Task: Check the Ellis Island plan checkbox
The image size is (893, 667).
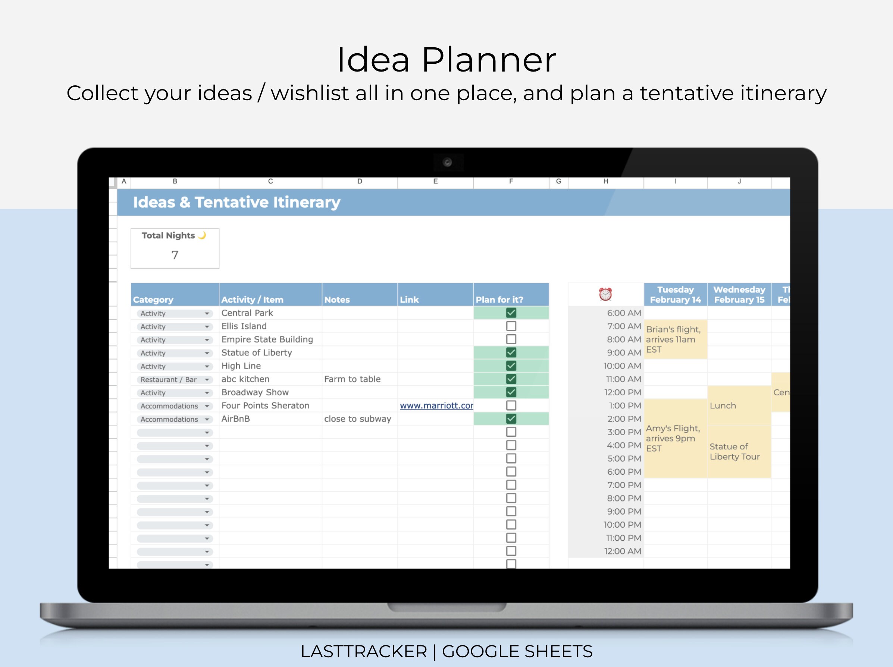Action: [x=511, y=326]
